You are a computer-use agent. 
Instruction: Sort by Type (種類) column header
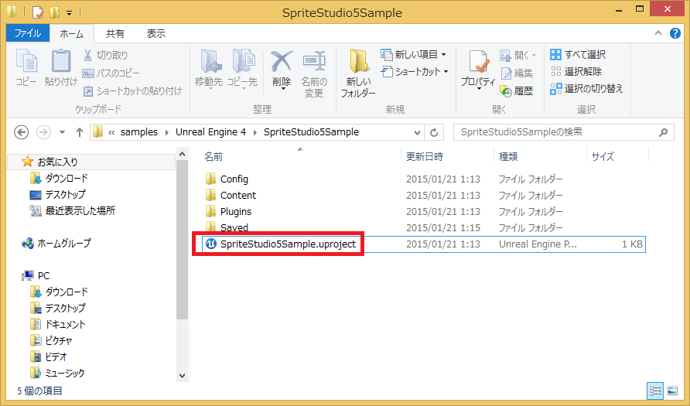coord(507,156)
